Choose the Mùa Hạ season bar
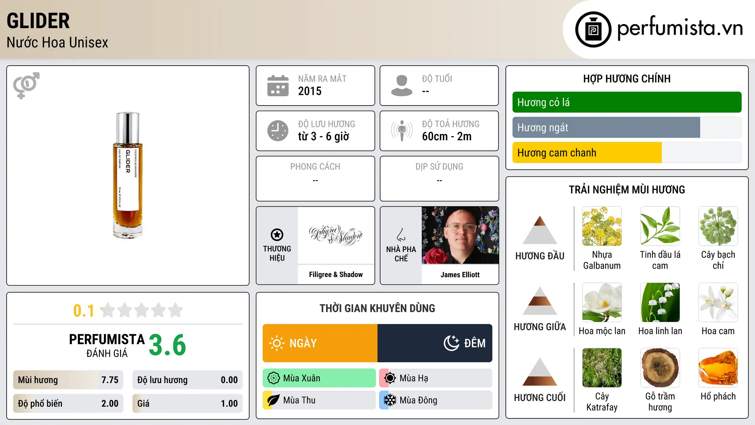 click(x=436, y=378)
